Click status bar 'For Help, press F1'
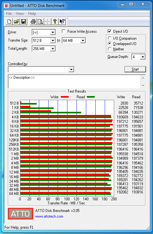Screen dimensions: 153x234 pyautogui.click(x=19, y=227)
